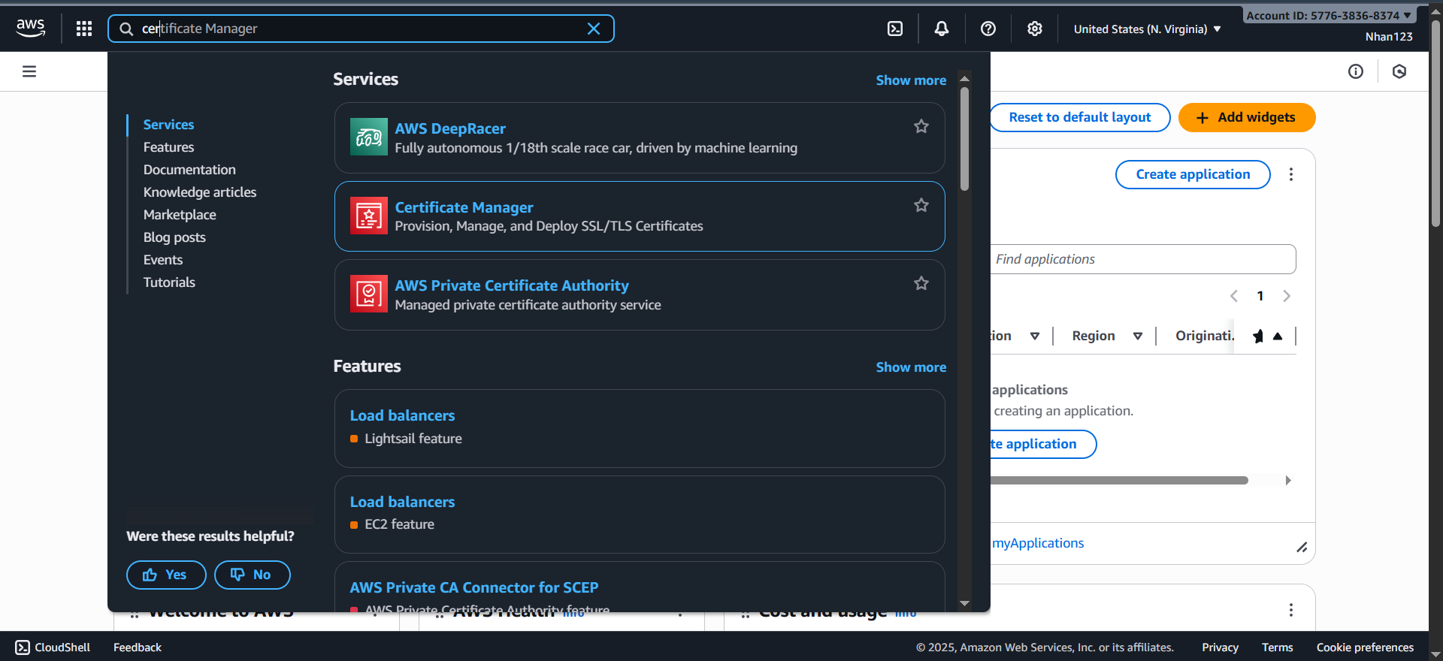Click search results vertical scrollbar thumb
This screenshot has width=1443, height=661.
click(x=964, y=139)
